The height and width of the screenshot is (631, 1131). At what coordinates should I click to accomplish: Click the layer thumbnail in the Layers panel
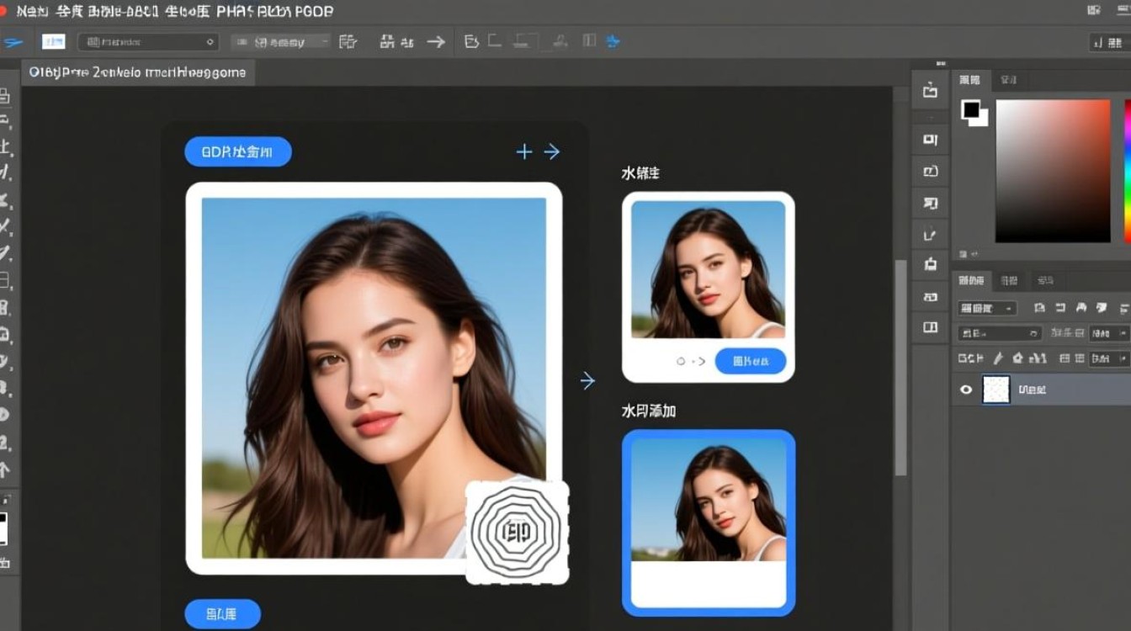996,389
